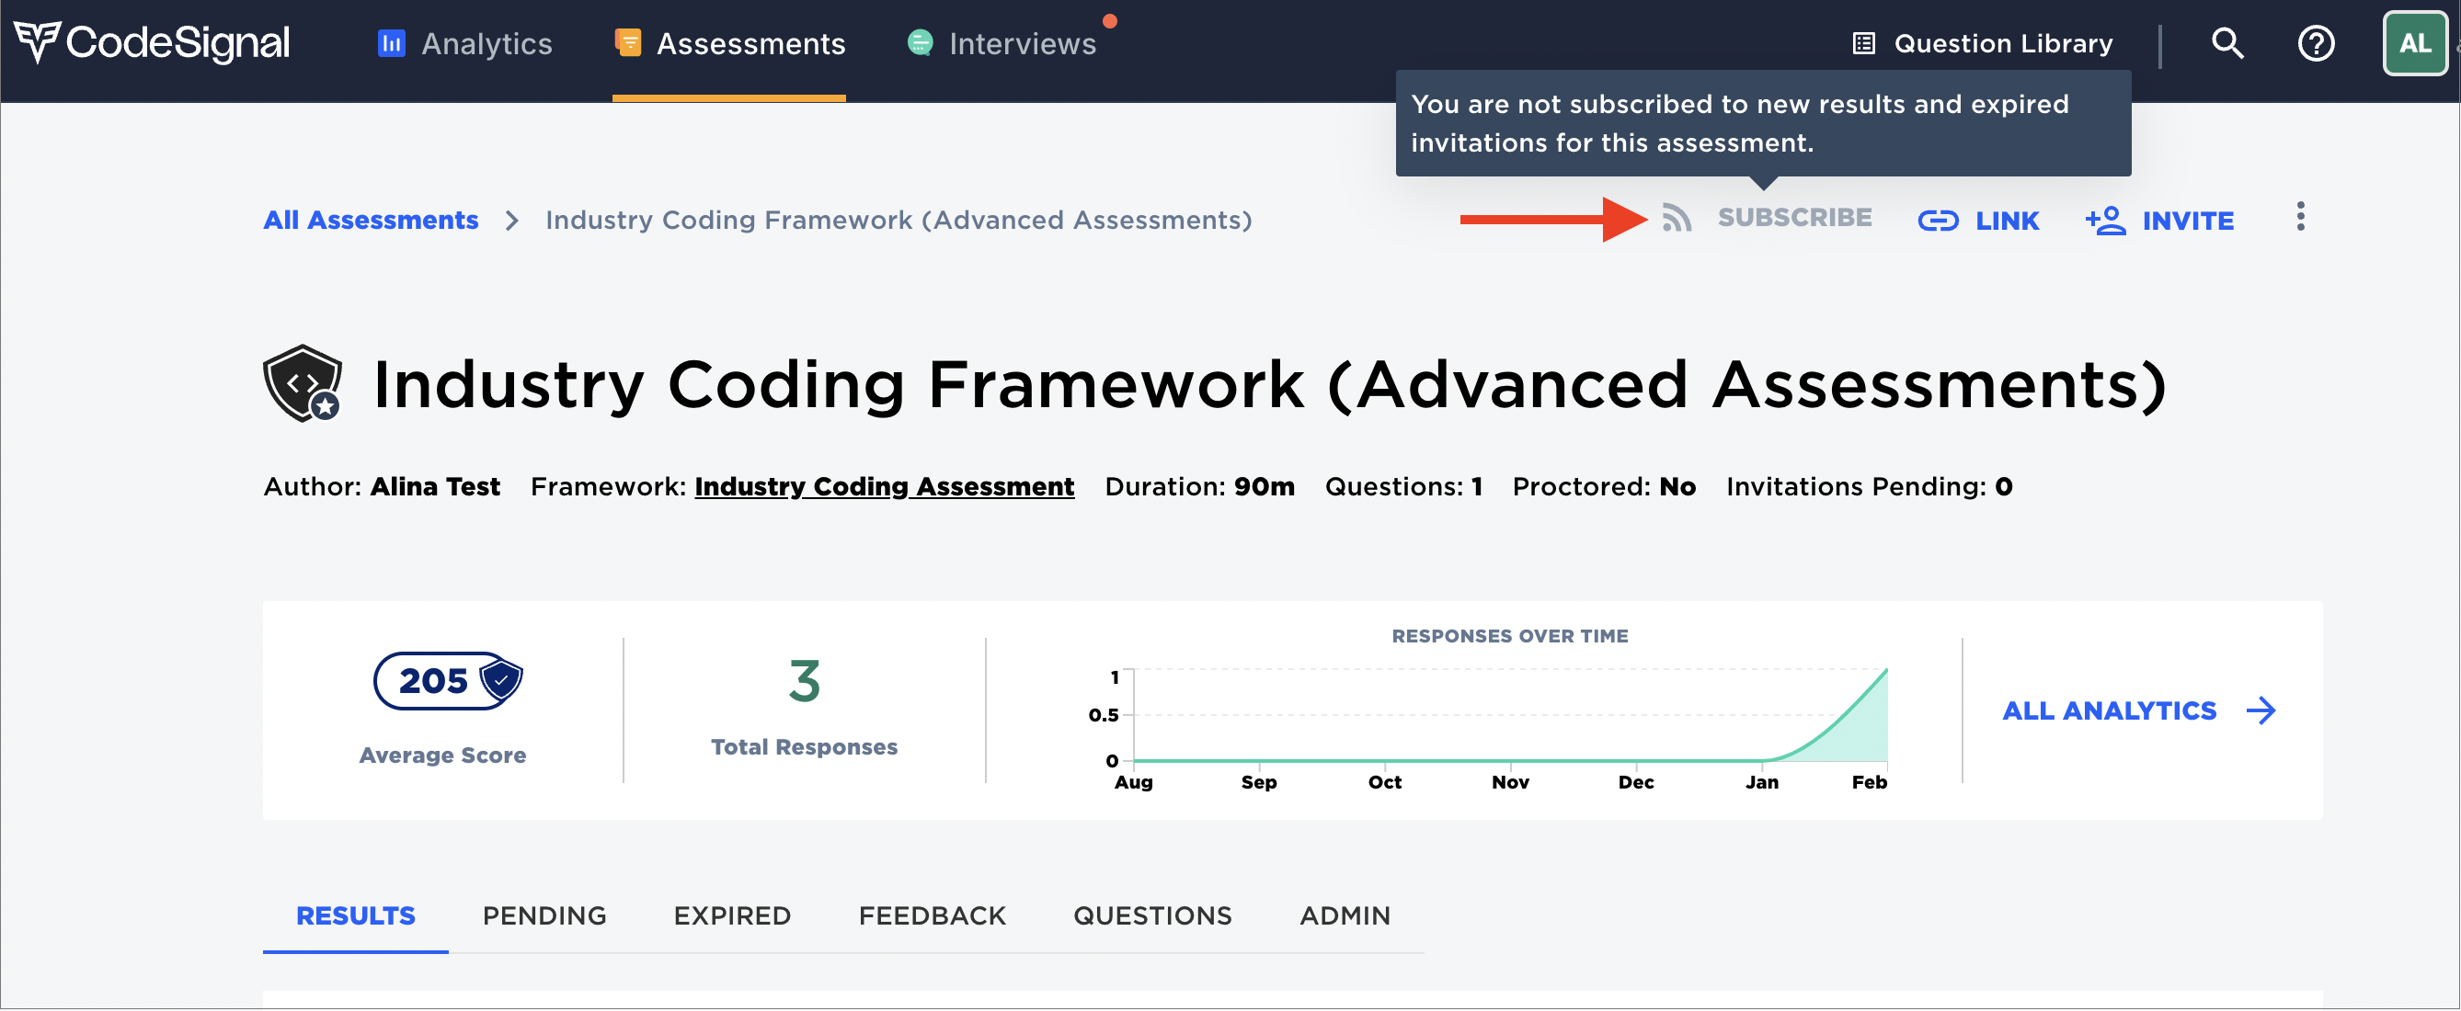Open the help question mark icon
The width and height of the screenshot is (2461, 1011).
coord(2316,43)
